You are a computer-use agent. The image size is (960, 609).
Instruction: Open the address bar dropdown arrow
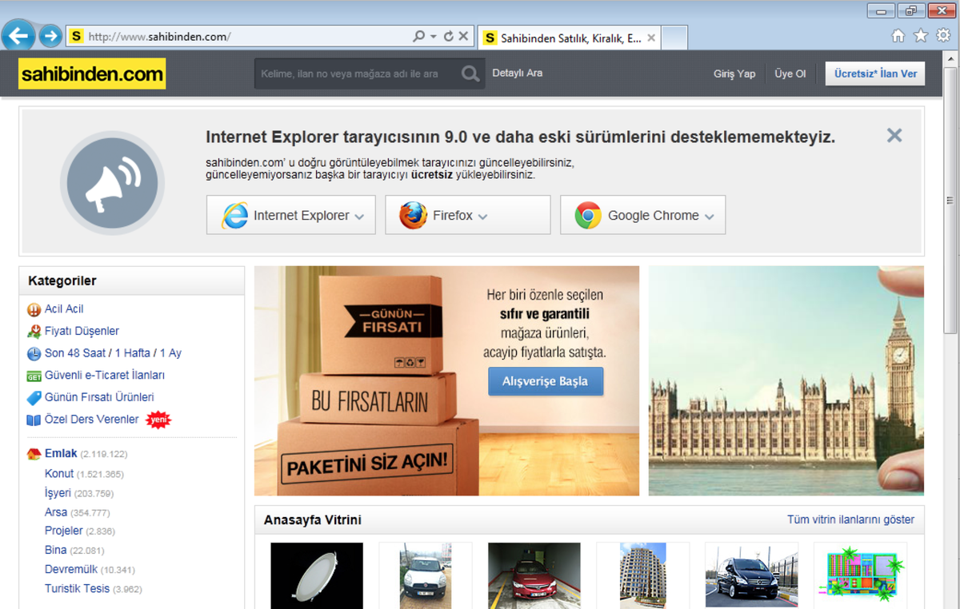point(434,37)
